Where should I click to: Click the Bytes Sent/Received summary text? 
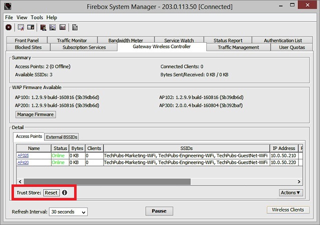point(194,75)
